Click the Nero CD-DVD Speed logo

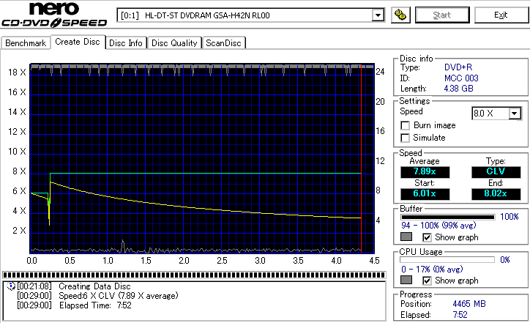[x=56, y=15]
